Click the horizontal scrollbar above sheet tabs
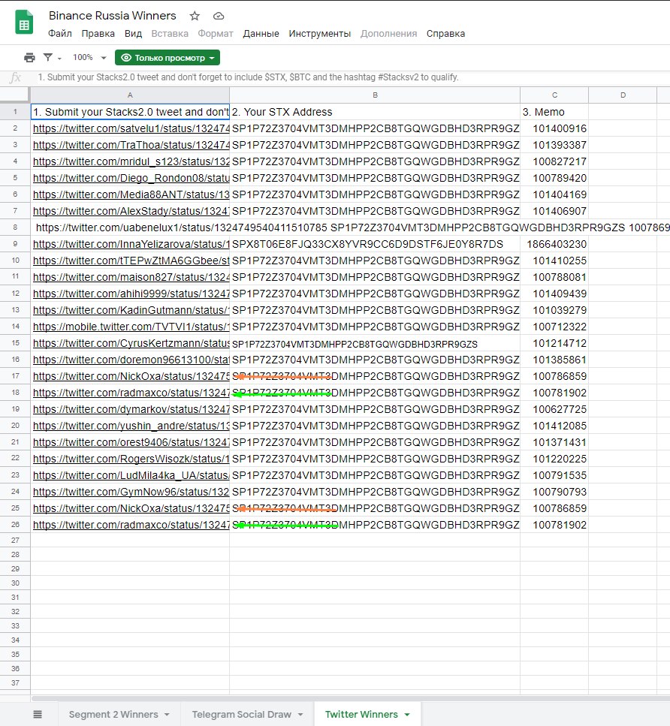 (x=350, y=698)
